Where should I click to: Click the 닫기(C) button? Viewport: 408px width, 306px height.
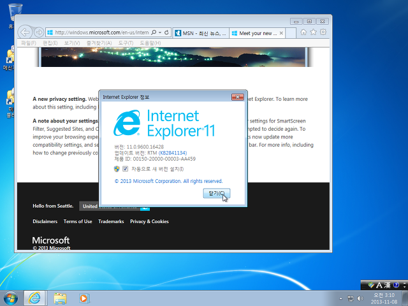click(217, 193)
